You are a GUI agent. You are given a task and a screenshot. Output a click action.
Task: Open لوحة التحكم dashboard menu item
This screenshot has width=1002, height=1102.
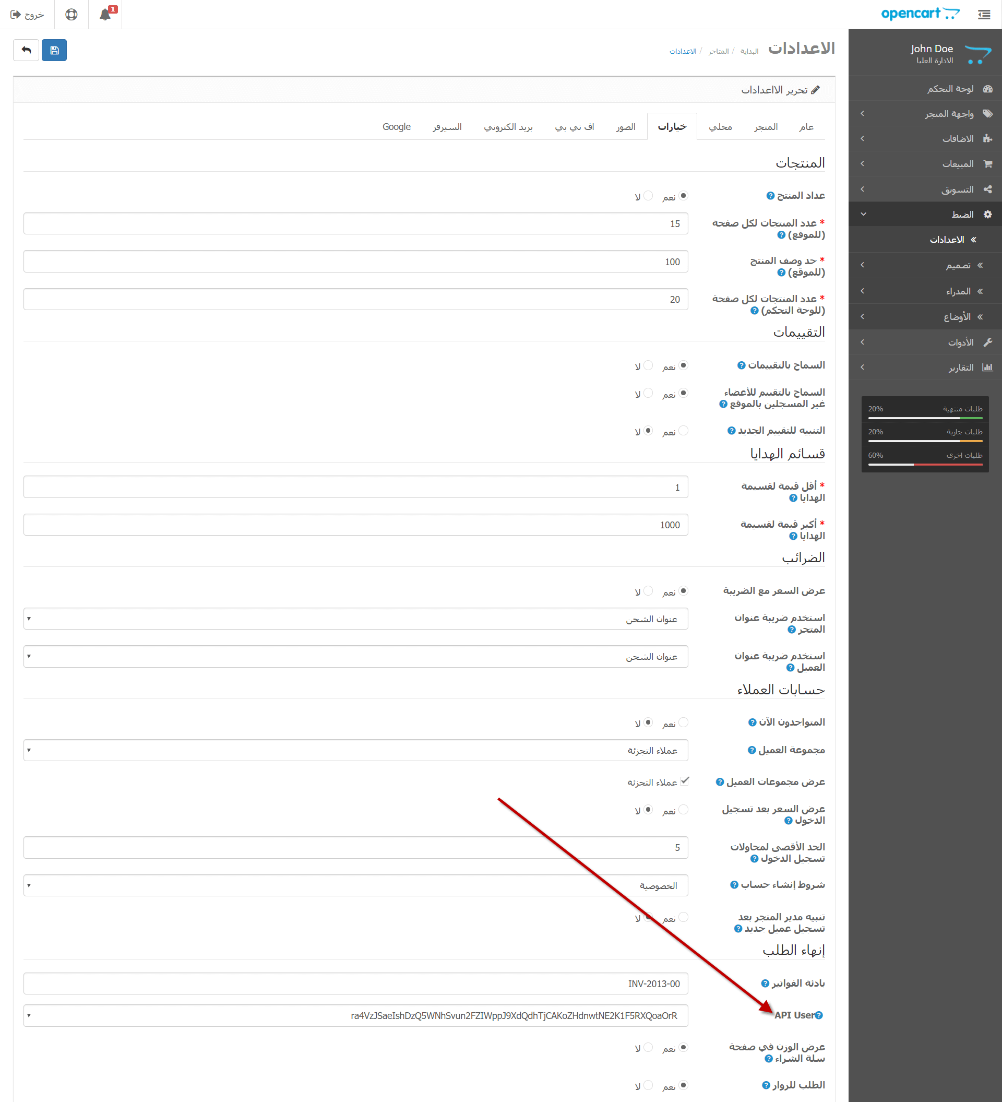(x=925, y=89)
